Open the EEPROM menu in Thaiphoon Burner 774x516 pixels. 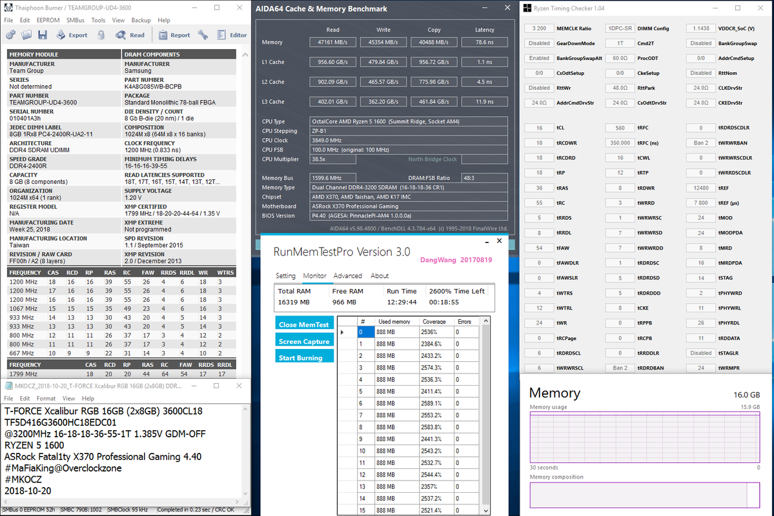coord(48,20)
